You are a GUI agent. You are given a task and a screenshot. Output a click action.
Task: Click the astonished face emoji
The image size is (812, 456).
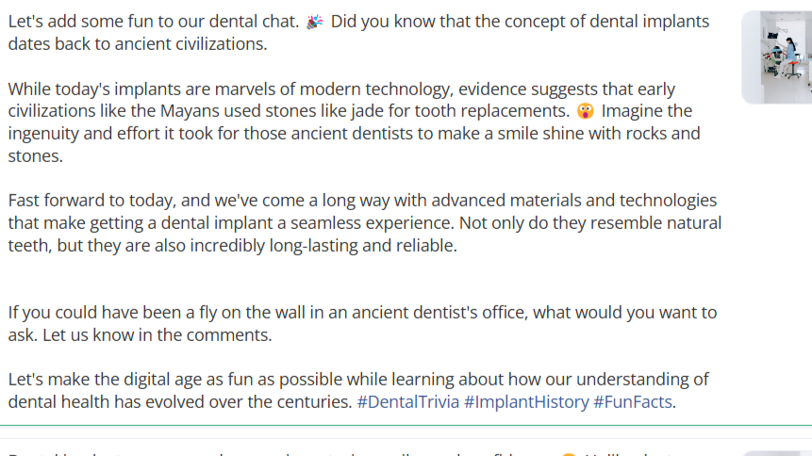point(585,111)
